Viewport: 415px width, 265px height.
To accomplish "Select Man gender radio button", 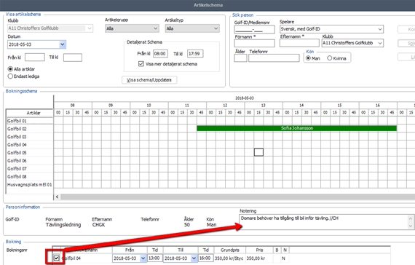I will [308, 58].
